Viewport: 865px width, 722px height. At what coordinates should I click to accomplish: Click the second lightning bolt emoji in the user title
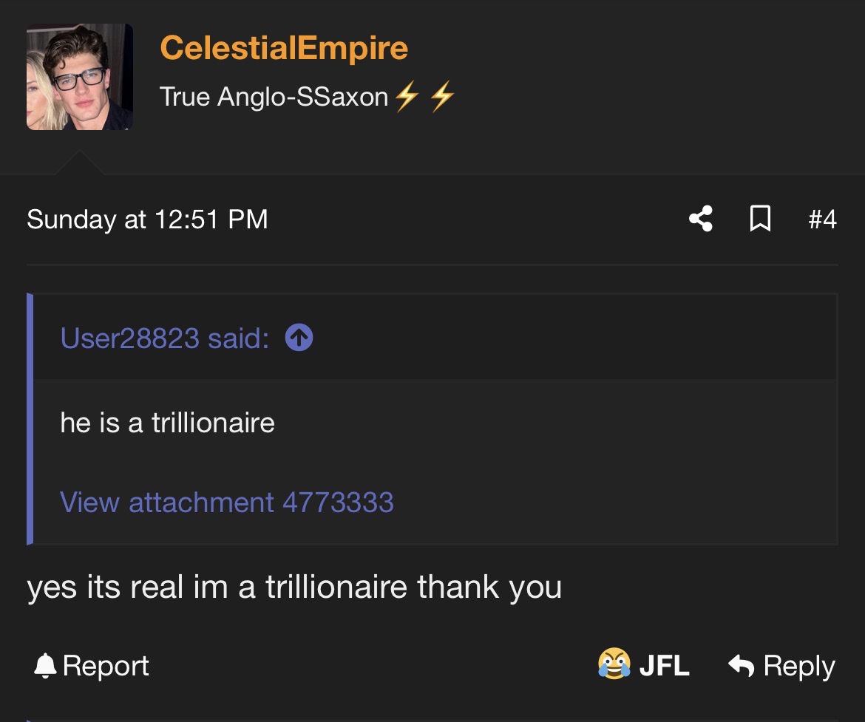(441, 97)
